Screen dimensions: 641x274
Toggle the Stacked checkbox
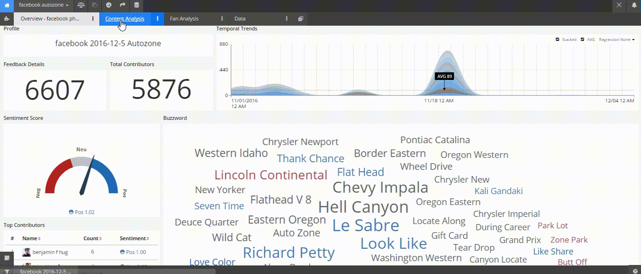558,39
